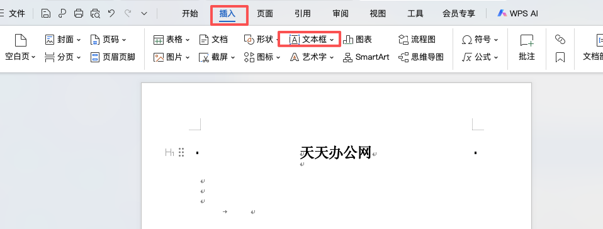Expand the 空白页 dropdown arrow
603x229 pixels.
pyautogui.click(x=33, y=57)
